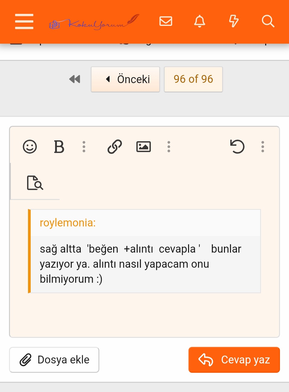Open the What's new lightning icon
Screen dimensions: 289x392
234,21
